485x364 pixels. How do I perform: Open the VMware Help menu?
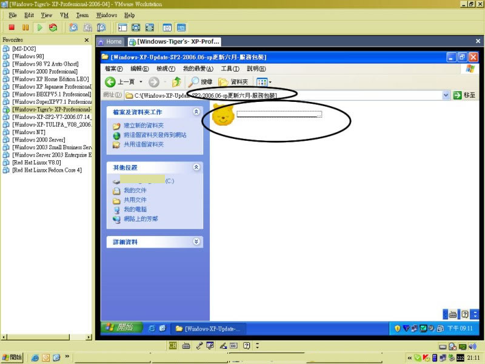(129, 15)
